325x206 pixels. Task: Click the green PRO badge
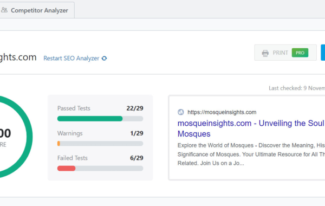(x=300, y=53)
